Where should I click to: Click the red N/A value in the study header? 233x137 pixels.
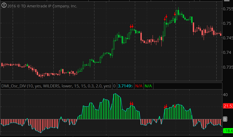pyautogui.click(x=139, y=86)
